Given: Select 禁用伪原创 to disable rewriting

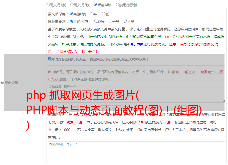Looking at the screenshot, I should pos(117,5).
